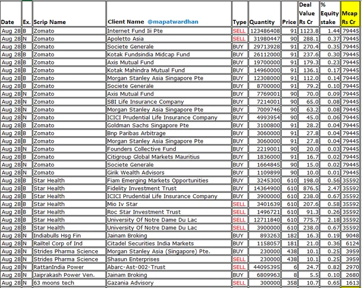Click the 63 moons tech cell
The width and height of the screenshot is (362, 288).
click(x=69, y=283)
